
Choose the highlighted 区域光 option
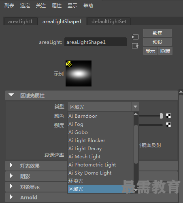[x=101, y=189]
